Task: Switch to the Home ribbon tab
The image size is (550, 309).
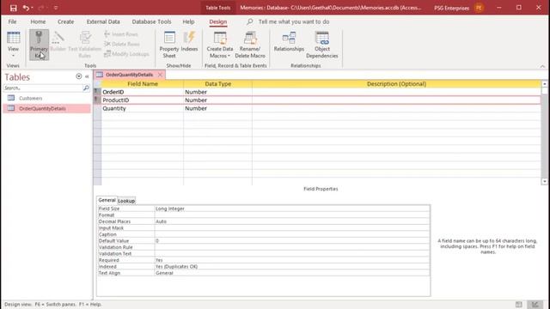Action: point(38,21)
